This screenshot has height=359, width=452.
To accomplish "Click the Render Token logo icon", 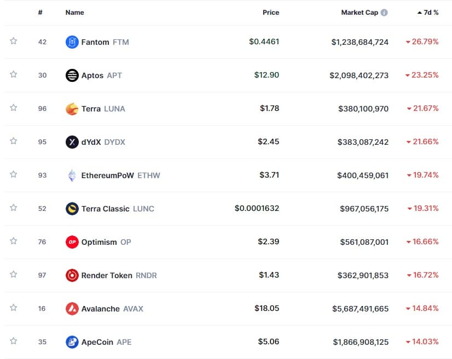I will pos(72,275).
